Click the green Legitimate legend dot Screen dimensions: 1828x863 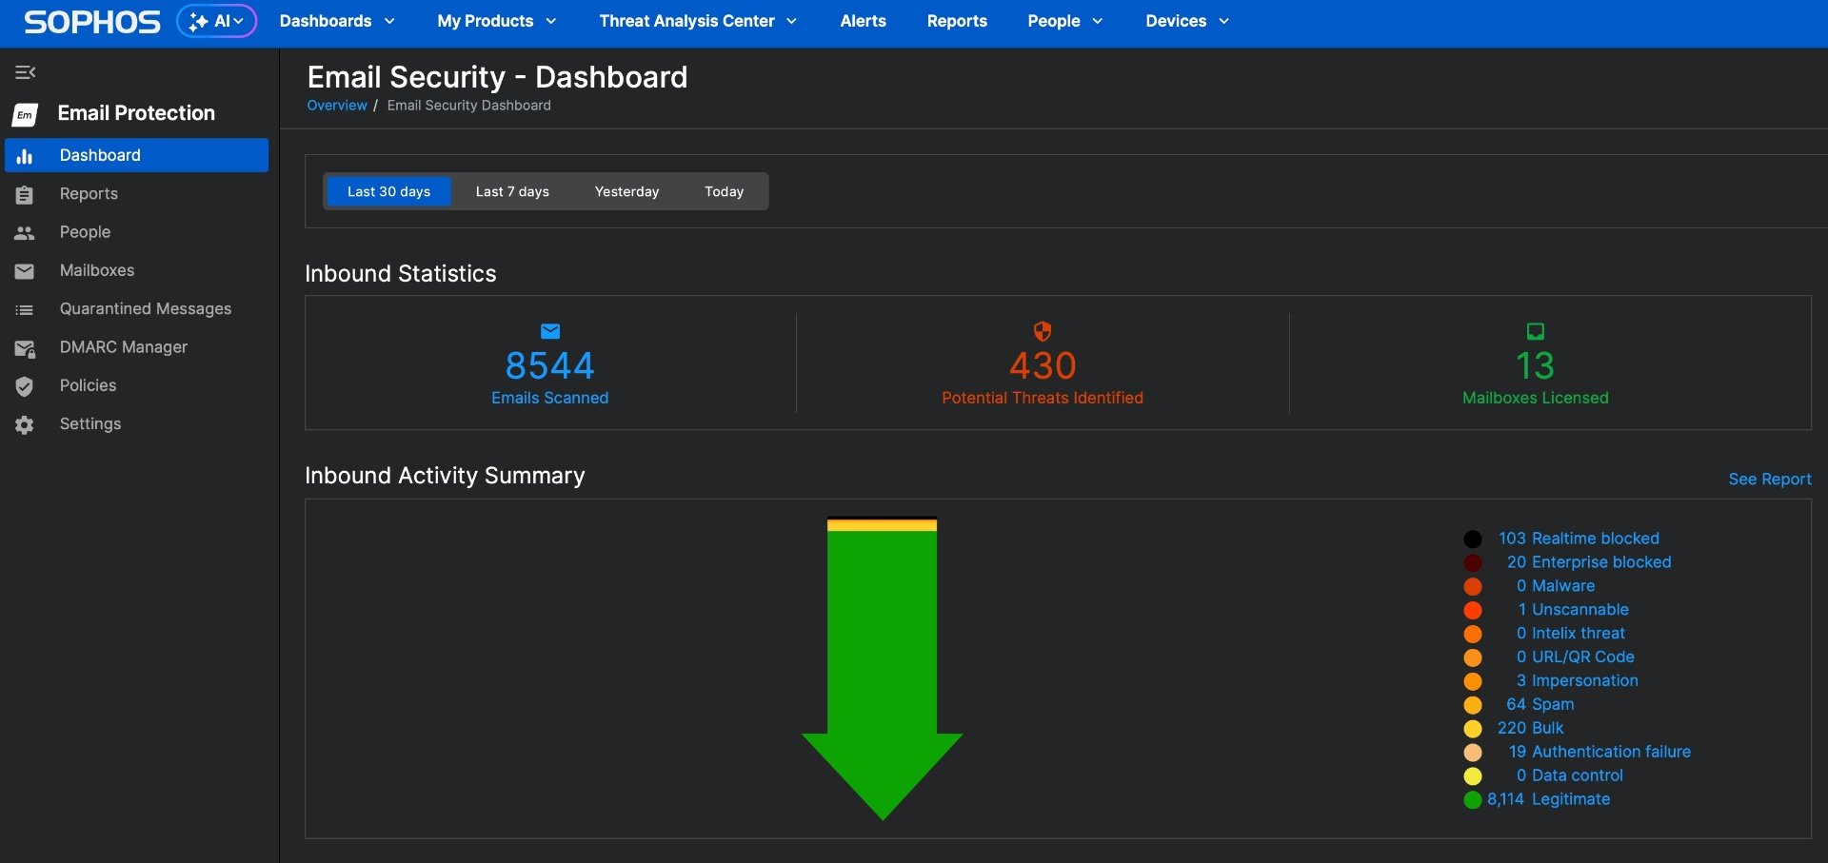click(1474, 800)
